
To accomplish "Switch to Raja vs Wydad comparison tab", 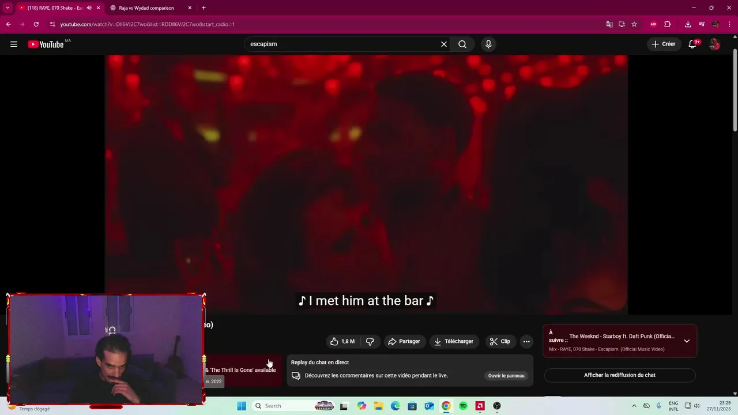I will coord(146,8).
